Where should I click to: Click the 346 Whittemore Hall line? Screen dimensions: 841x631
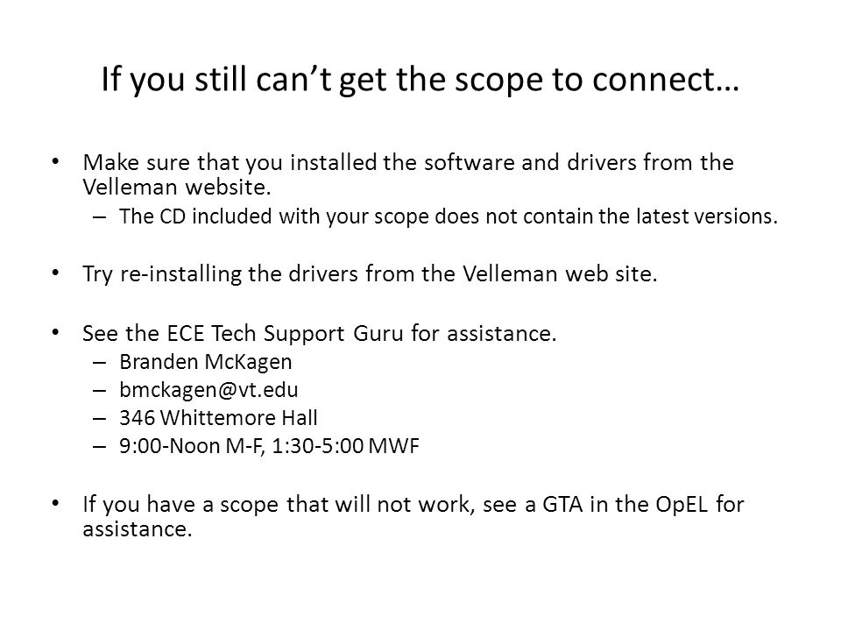[218, 418]
